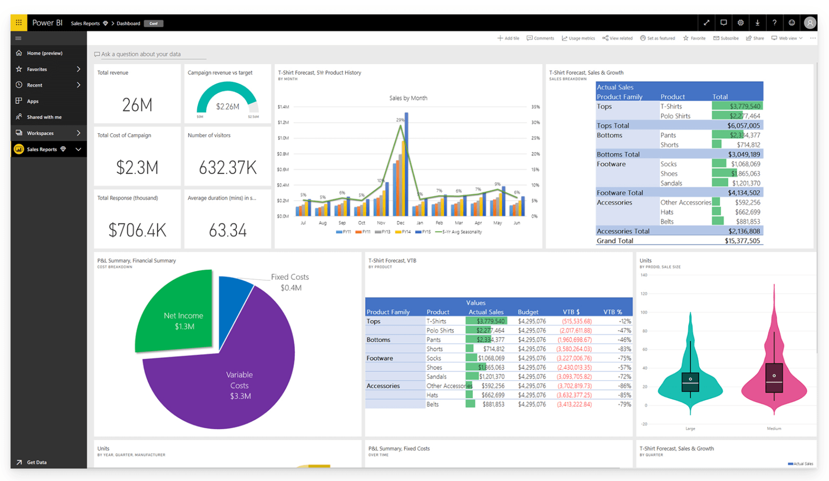Image resolution: width=829 pixels, height=481 pixels.
Task: Click Get Data at sidebar bottom
Action: point(36,462)
